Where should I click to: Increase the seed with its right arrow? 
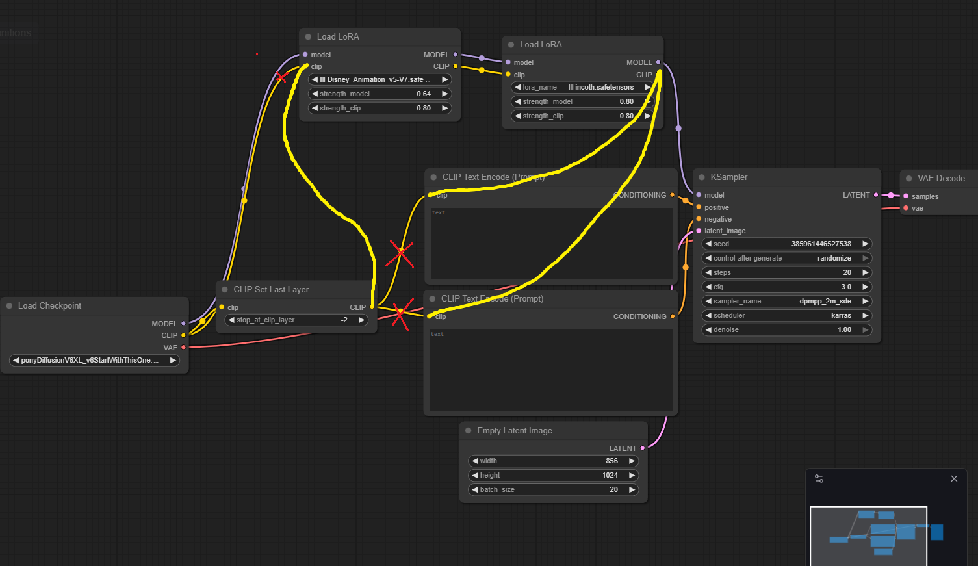(x=865, y=244)
